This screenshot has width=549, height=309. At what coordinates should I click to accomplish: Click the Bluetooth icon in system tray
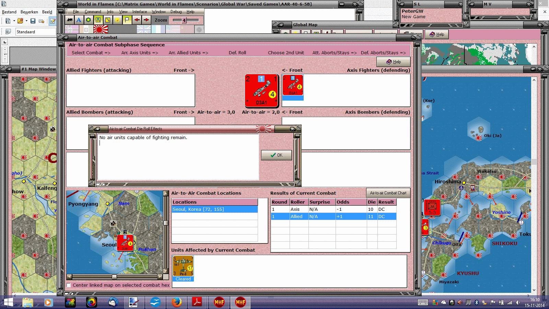tap(476, 302)
